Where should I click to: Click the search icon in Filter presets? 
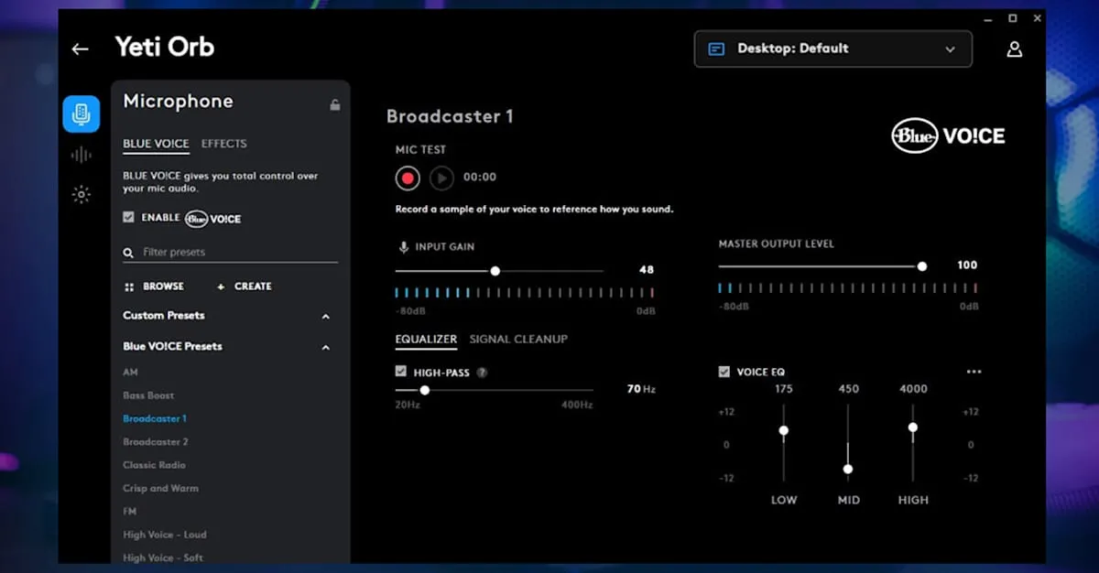pyautogui.click(x=128, y=252)
